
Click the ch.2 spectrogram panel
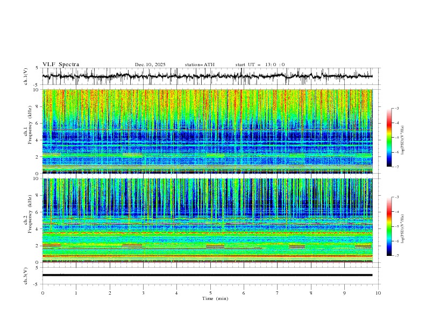tap(207, 220)
